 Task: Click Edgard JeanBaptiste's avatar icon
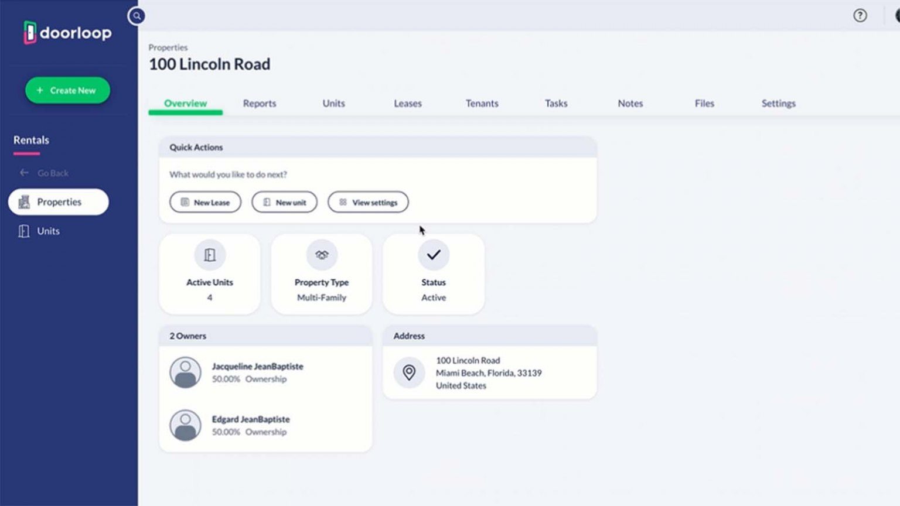pyautogui.click(x=185, y=425)
